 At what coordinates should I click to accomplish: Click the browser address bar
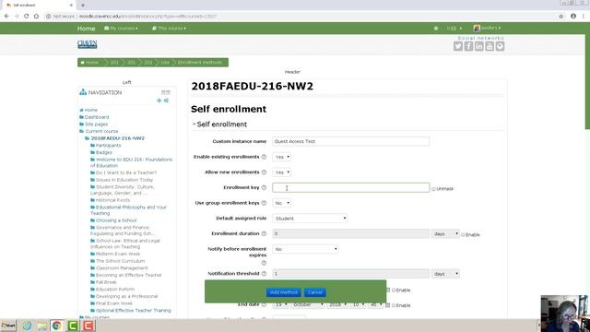pos(301,17)
